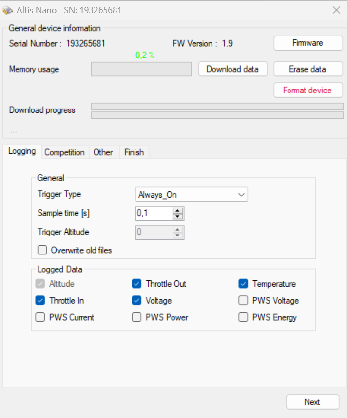This screenshot has width=347, height=418.
Task: Decrease Sample time with down arrow
Action: (x=178, y=217)
